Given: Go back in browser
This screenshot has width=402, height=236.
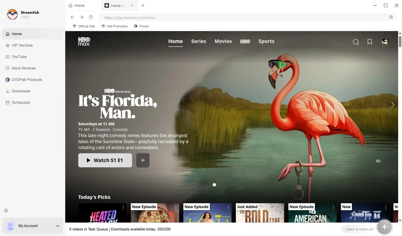Looking at the screenshot, I should [x=73, y=17].
